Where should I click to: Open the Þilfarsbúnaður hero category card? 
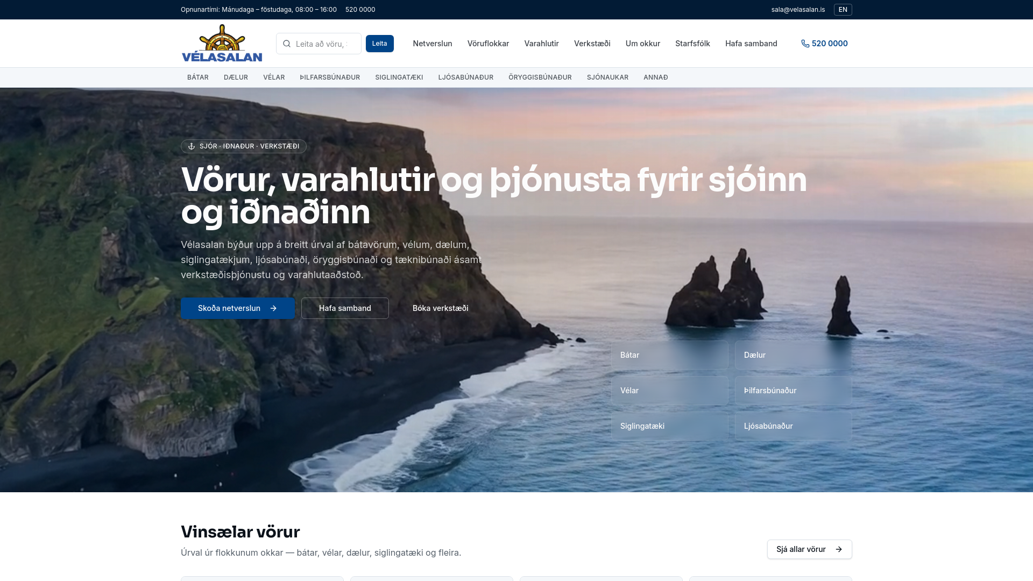793,391
